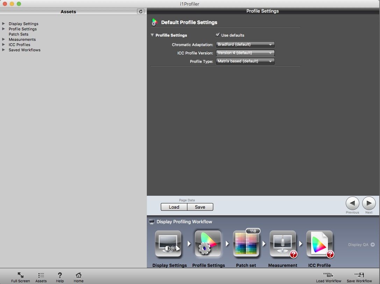380x284 pixels.
Task: Click the Display QA link
Action: coord(358,245)
